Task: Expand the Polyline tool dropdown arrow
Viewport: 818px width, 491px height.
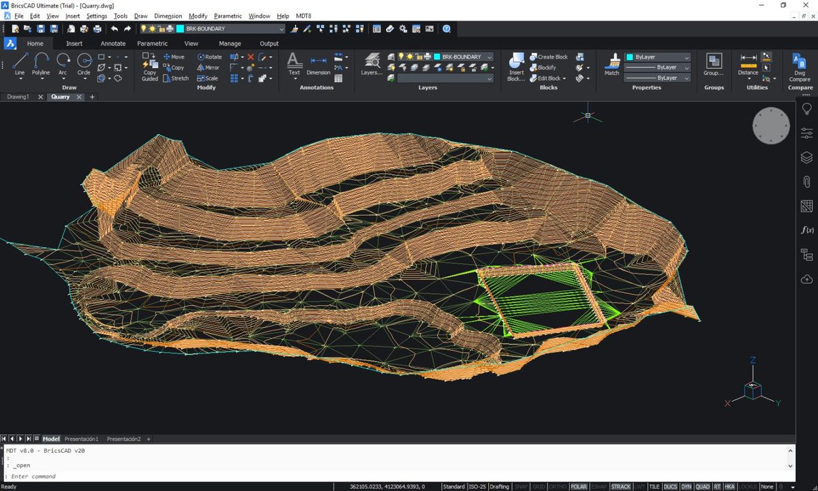Action: [41, 79]
